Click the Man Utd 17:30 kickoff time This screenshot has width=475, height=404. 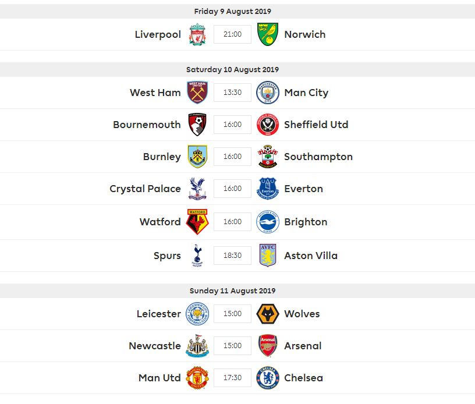click(232, 378)
